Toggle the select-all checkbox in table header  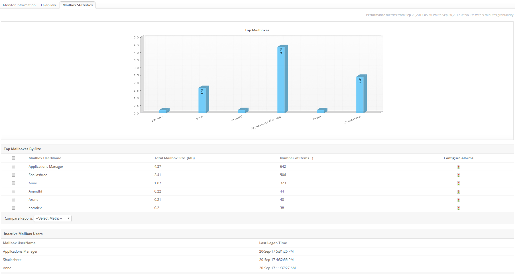(x=13, y=158)
